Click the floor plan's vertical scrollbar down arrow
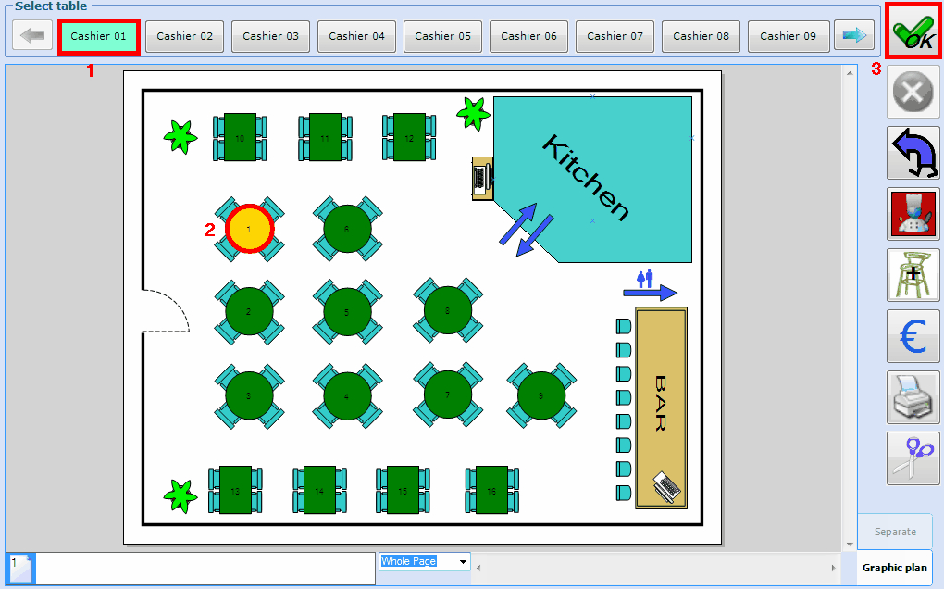The image size is (944, 589). [x=850, y=544]
